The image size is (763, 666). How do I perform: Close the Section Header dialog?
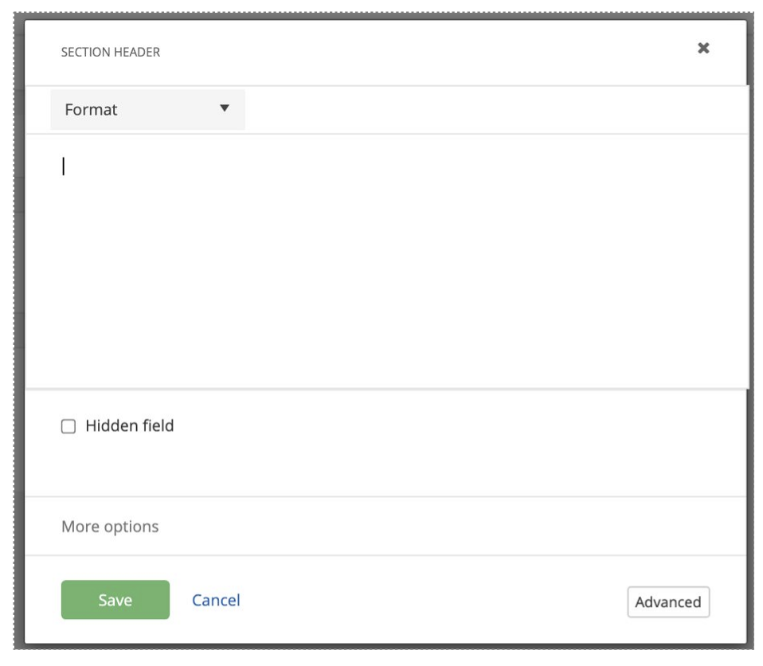coord(703,49)
